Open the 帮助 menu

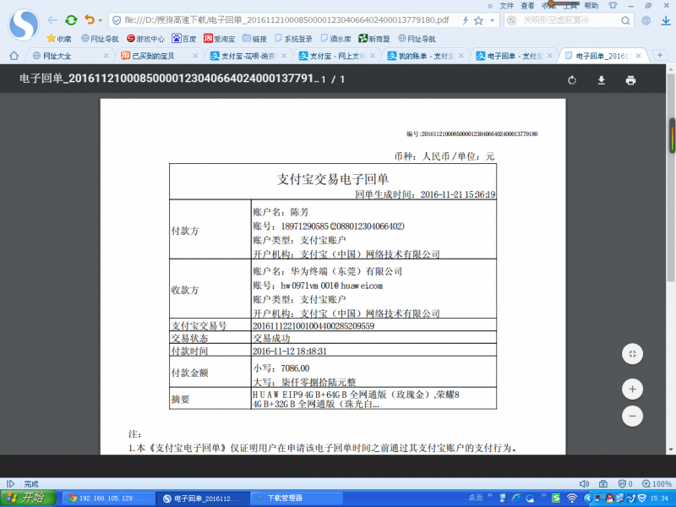(x=591, y=6)
